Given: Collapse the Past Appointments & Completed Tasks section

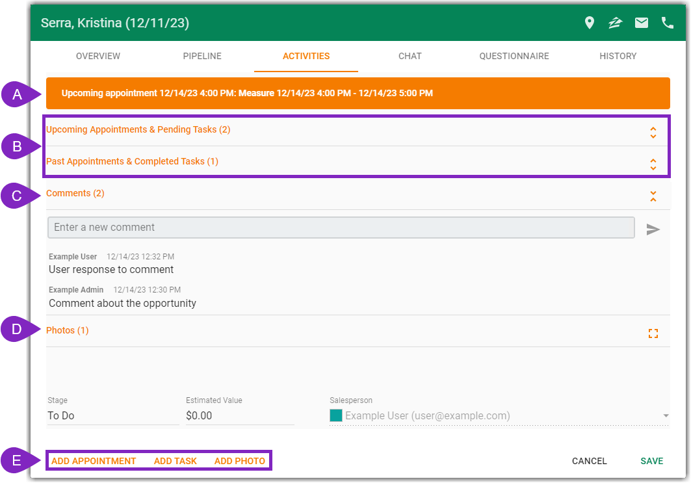Looking at the screenshot, I should click(x=653, y=164).
